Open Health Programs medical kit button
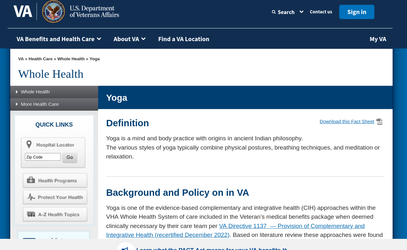The image size is (407, 250). [x=55, y=180]
